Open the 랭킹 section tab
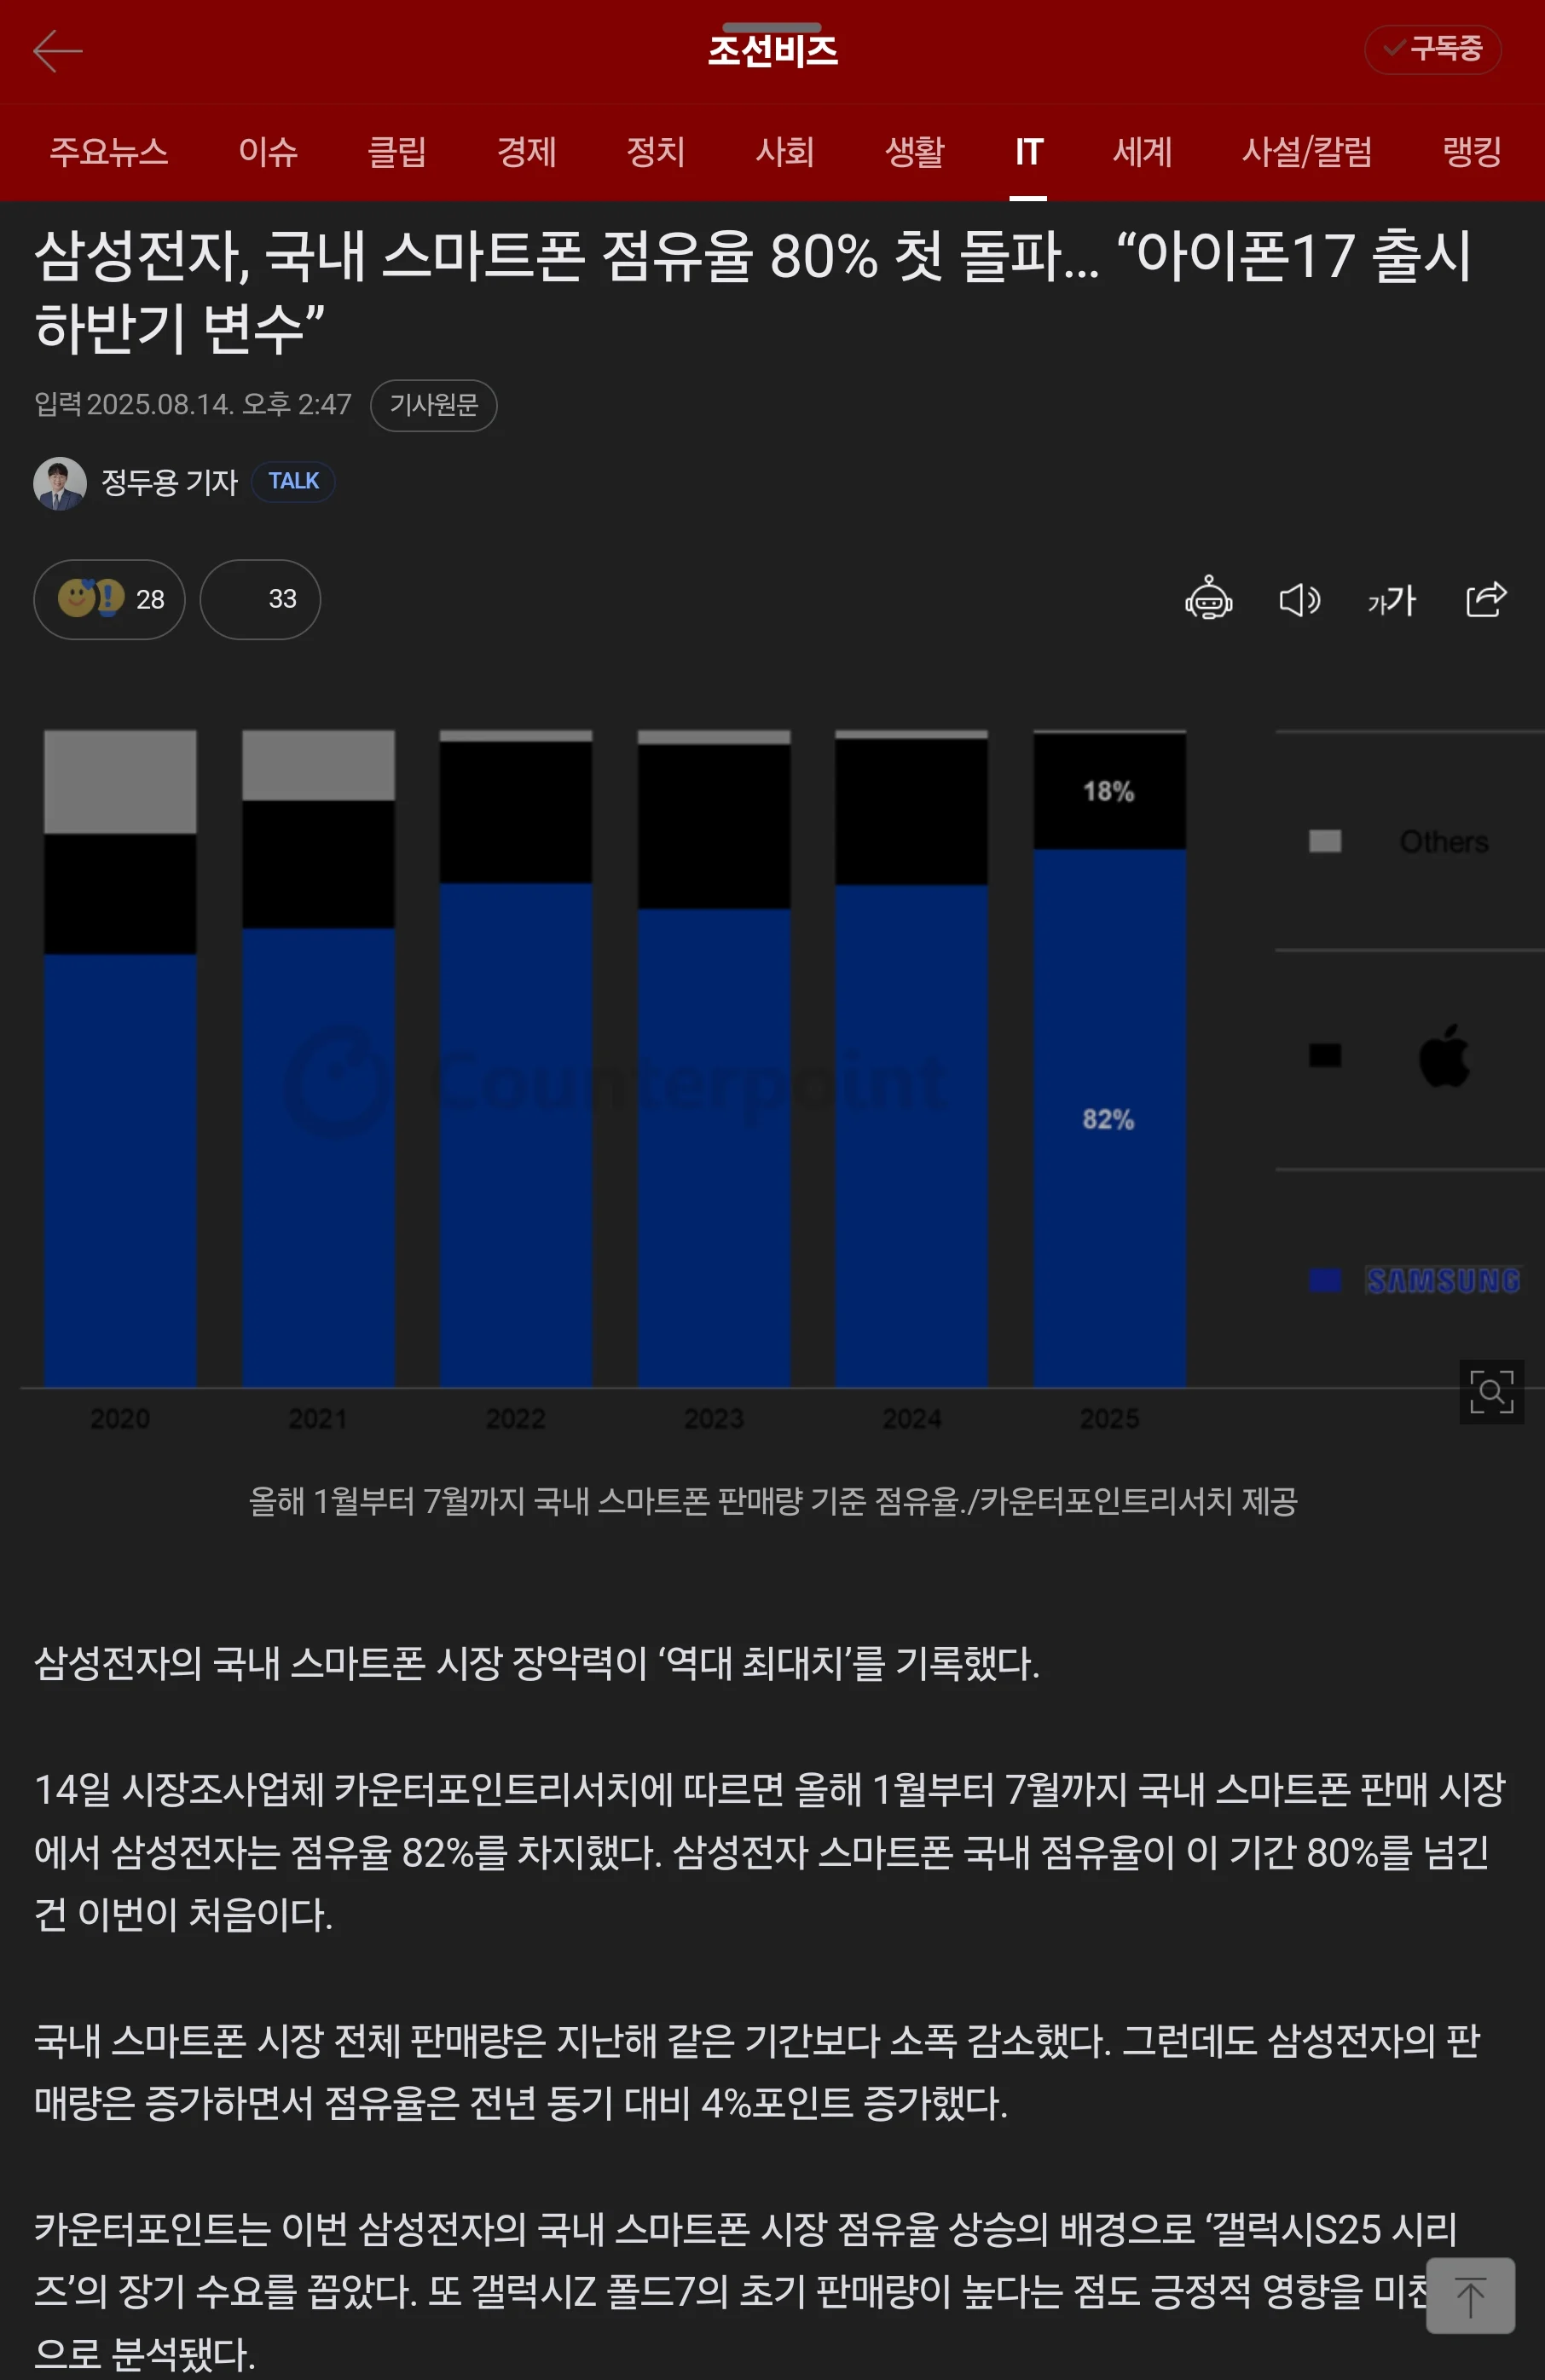The width and height of the screenshot is (1545, 2380). click(1469, 152)
